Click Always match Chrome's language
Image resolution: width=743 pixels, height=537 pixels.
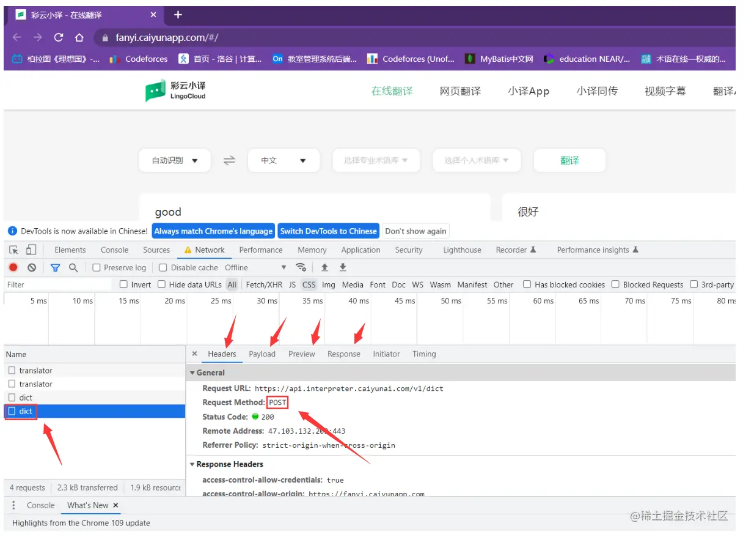(x=213, y=231)
